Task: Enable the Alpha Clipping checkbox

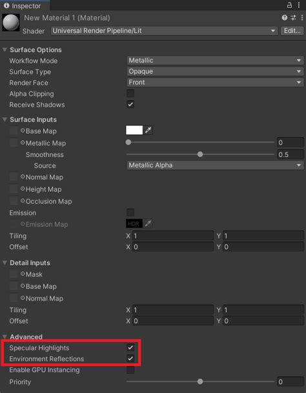Action: 130,94
